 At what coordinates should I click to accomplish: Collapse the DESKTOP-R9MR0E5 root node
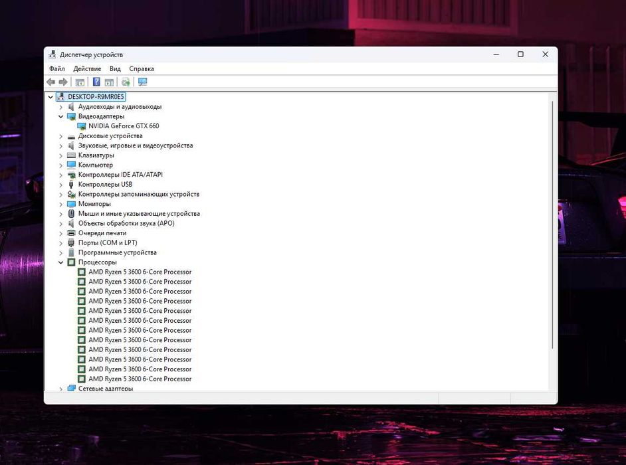(x=51, y=97)
